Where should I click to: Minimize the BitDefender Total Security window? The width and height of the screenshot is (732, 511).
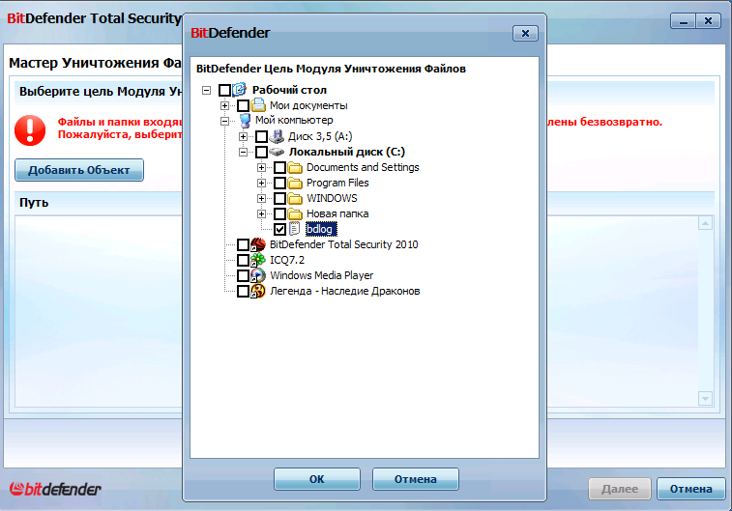click(683, 21)
